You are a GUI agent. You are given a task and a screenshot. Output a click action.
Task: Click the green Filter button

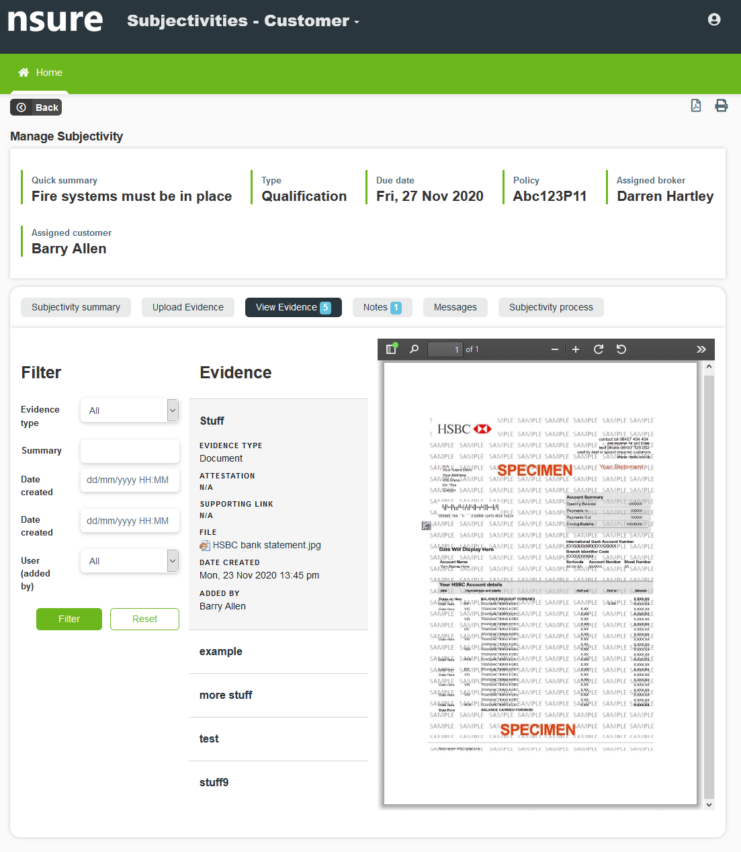(69, 619)
